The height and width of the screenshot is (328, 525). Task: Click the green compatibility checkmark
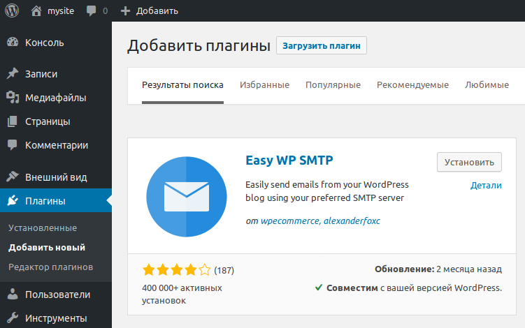319,288
